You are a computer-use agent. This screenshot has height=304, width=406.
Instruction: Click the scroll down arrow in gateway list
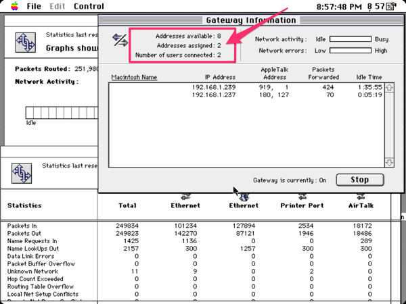click(390, 163)
